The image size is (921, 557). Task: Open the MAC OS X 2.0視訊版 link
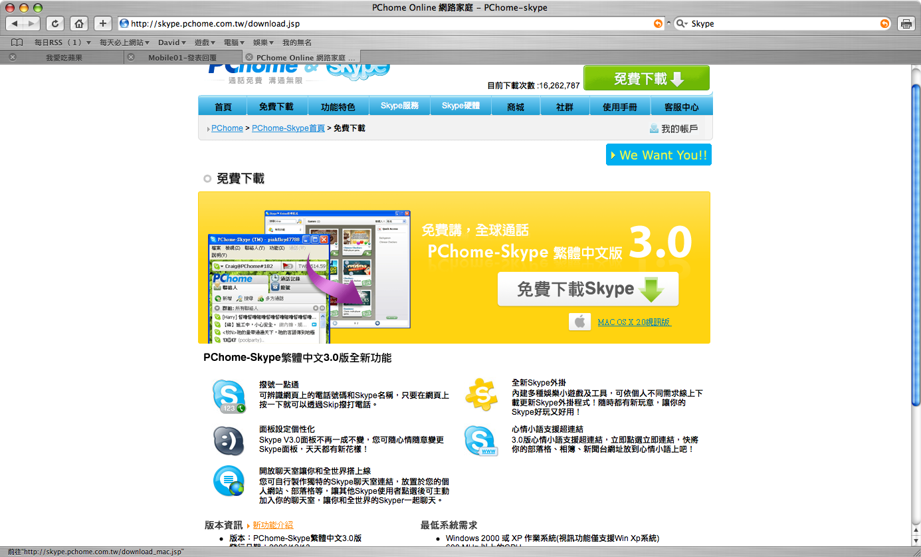[634, 322]
